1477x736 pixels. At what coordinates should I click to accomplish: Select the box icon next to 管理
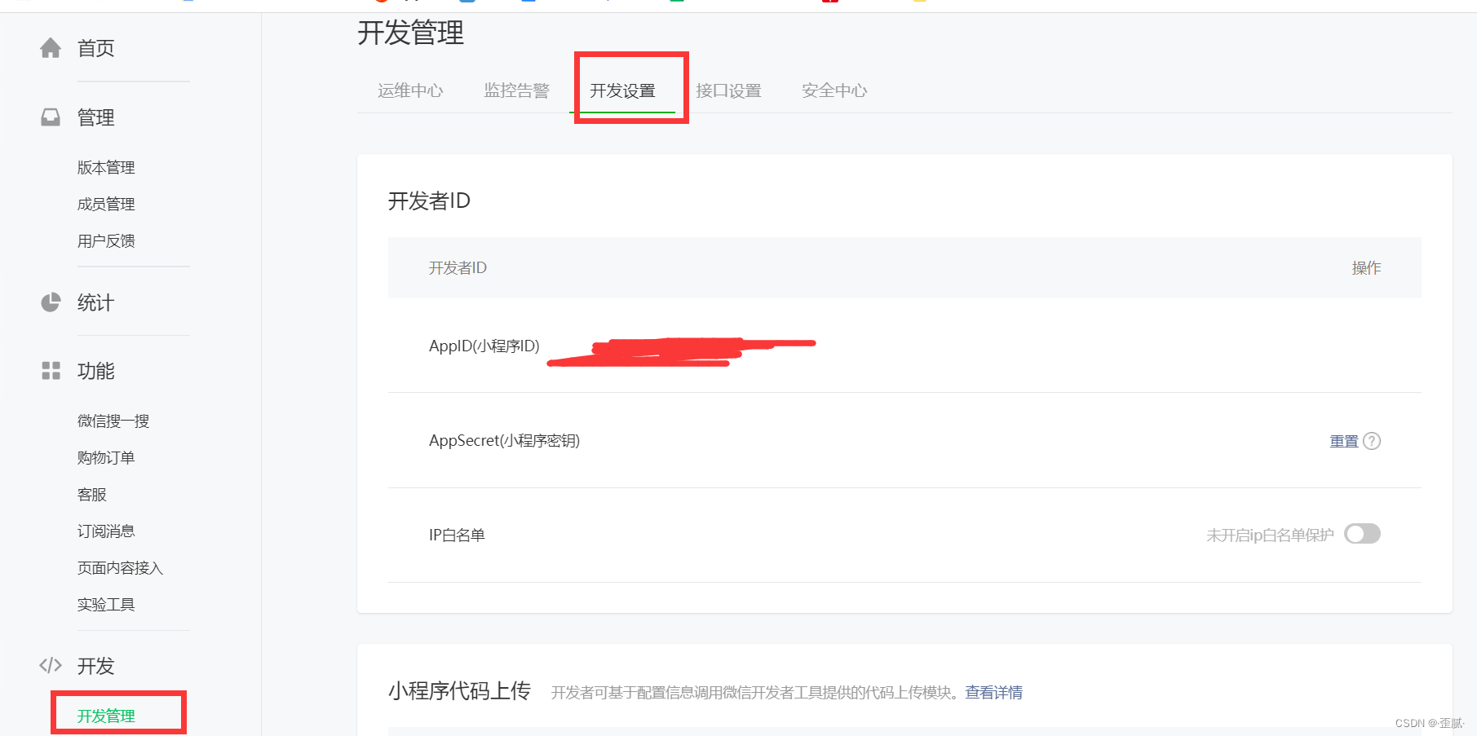pos(51,117)
